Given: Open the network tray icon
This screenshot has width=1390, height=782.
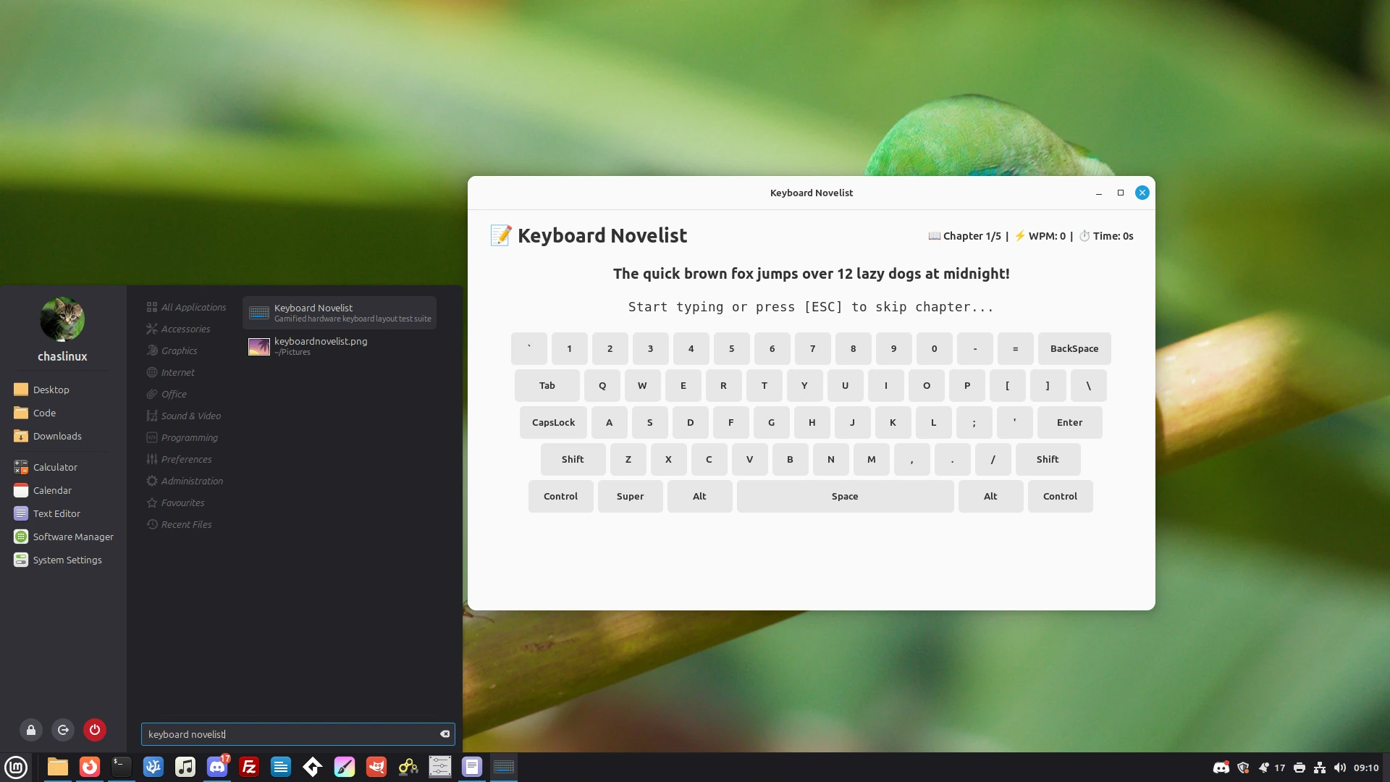Looking at the screenshot, I should point(1320,768).
